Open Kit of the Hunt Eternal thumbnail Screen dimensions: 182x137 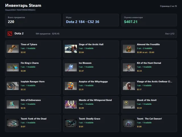129,67
